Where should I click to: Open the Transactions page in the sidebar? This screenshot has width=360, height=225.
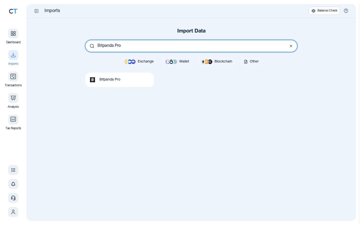click(13, 79)
